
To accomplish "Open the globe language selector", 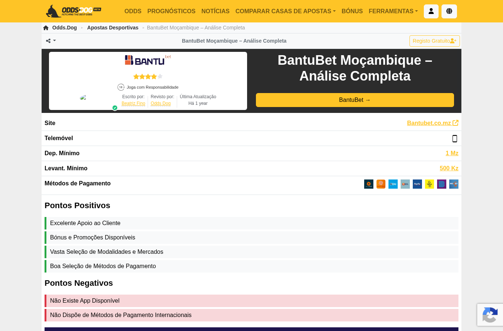I will click(449, 11).
